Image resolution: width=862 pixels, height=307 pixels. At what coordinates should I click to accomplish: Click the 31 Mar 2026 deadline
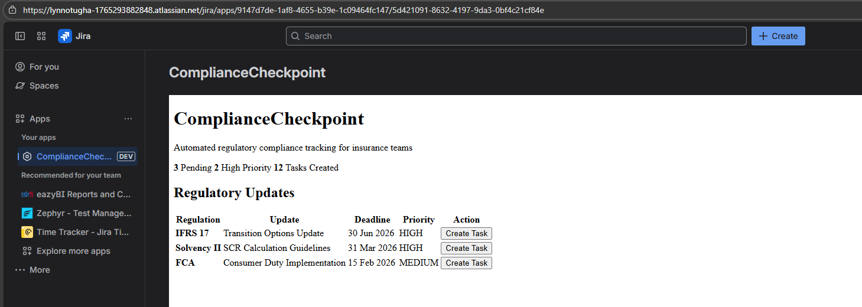[372, 248]
